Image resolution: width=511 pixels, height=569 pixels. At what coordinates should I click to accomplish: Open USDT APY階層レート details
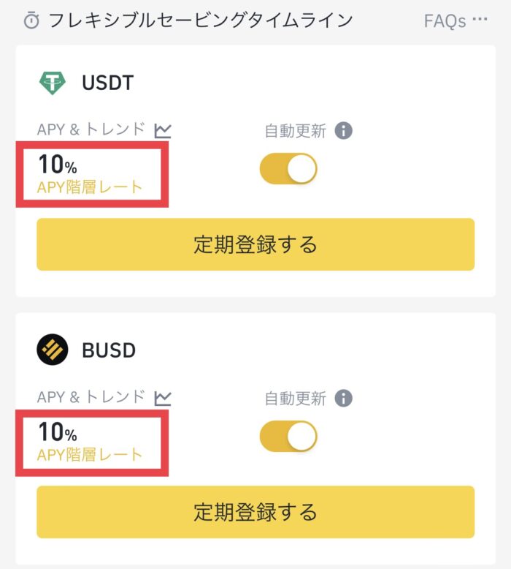coord(90,187)
